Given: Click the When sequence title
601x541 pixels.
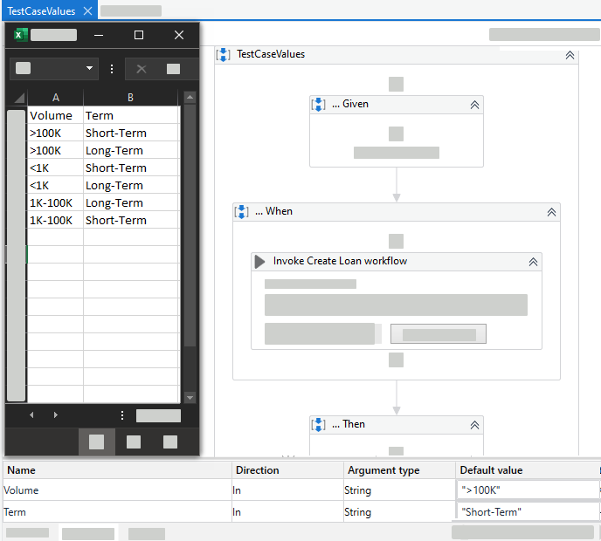Looking at the screenshot, I should 273,211.
